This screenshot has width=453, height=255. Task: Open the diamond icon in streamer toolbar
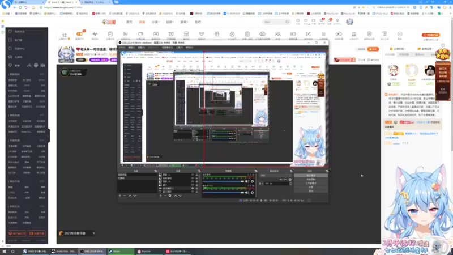(x=202, y=34)
